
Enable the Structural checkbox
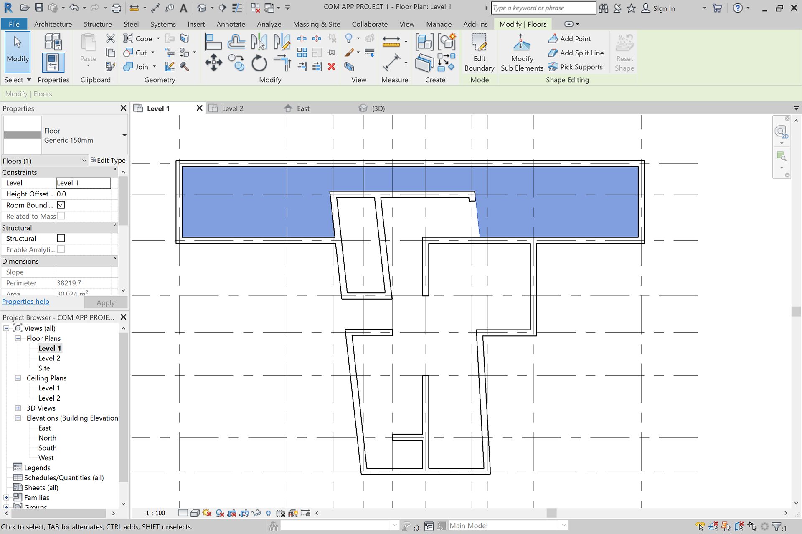click(61, 238)
